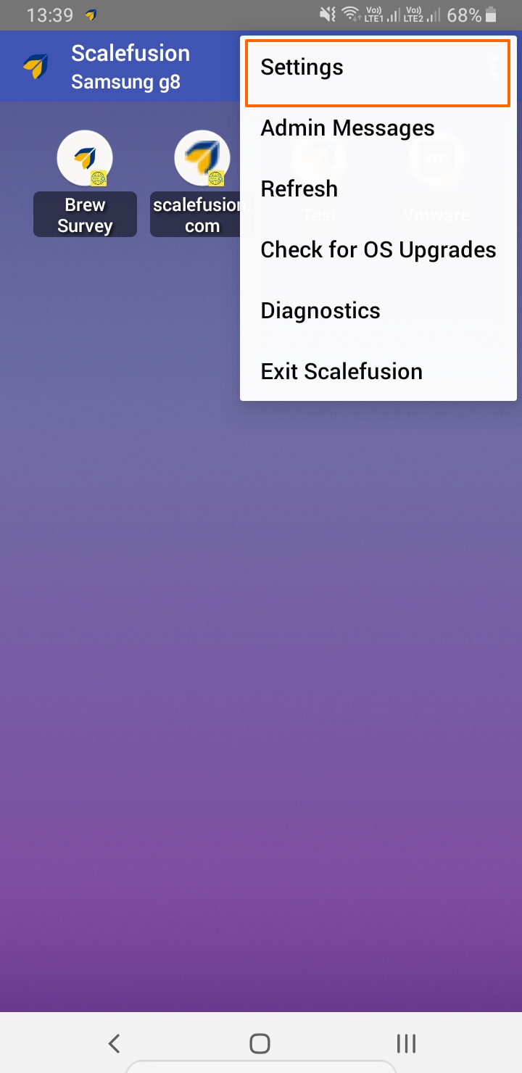The image size is (522, 1073).
Task: Tap the Brew Survey text label
Action: (x=85, y=215)
